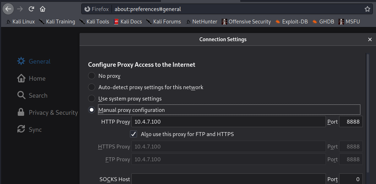Image resolution: width=376 pixels, height=184 pixels.
Task: Bookmark this page with the star icon
Action: (367, 9)
